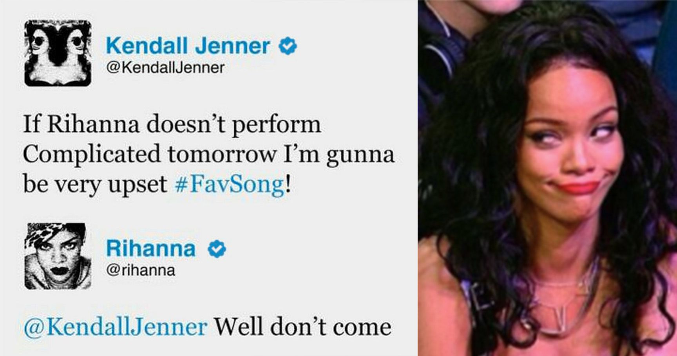This screenshot has height=356, width=677.
Task: Click the Rihanna display name
Action: pyautogui.click(x=151, y=248)
